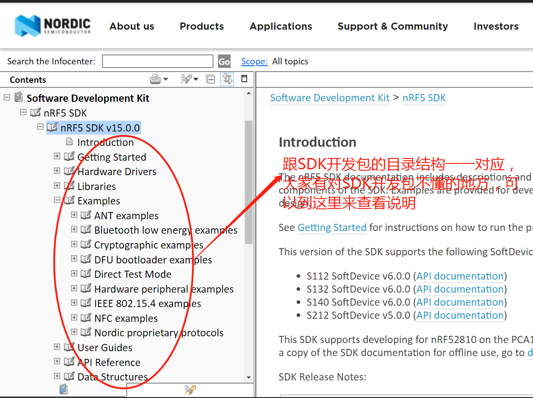Open the ANT examples topic

click(x=126, y=216)
